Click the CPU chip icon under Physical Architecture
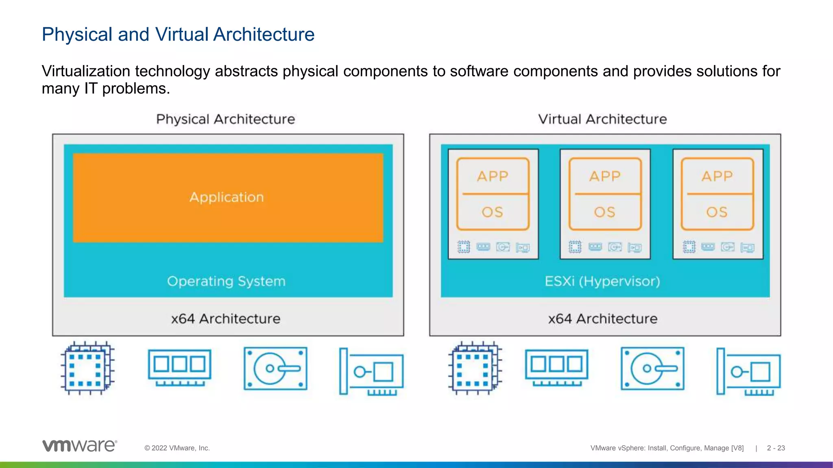 pos(87,368)
